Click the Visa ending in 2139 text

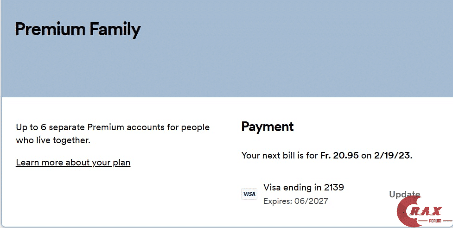[304, 187]
